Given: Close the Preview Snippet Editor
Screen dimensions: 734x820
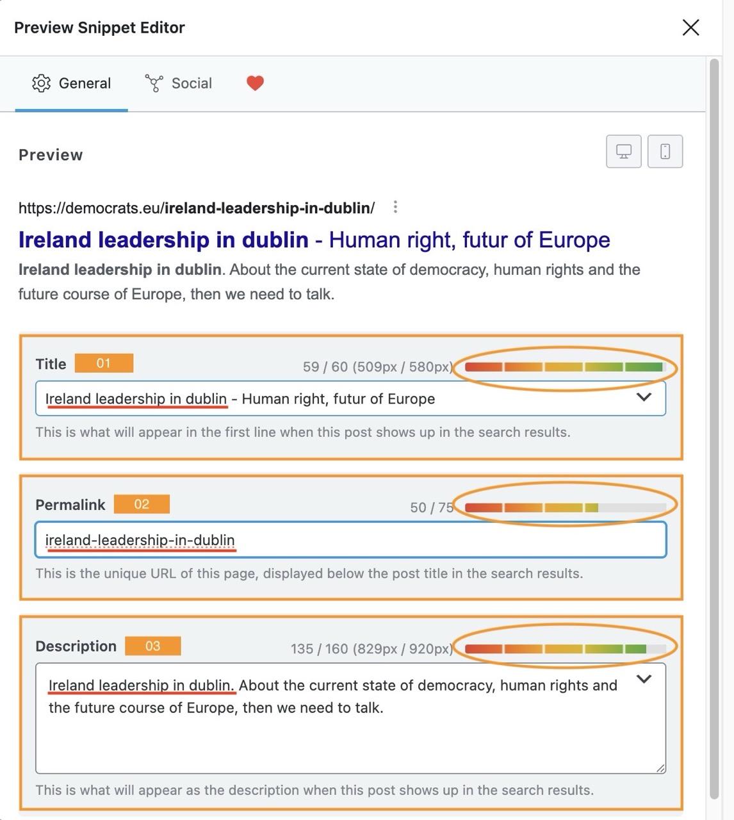Looking at the screenshot, I should (690, 28).
